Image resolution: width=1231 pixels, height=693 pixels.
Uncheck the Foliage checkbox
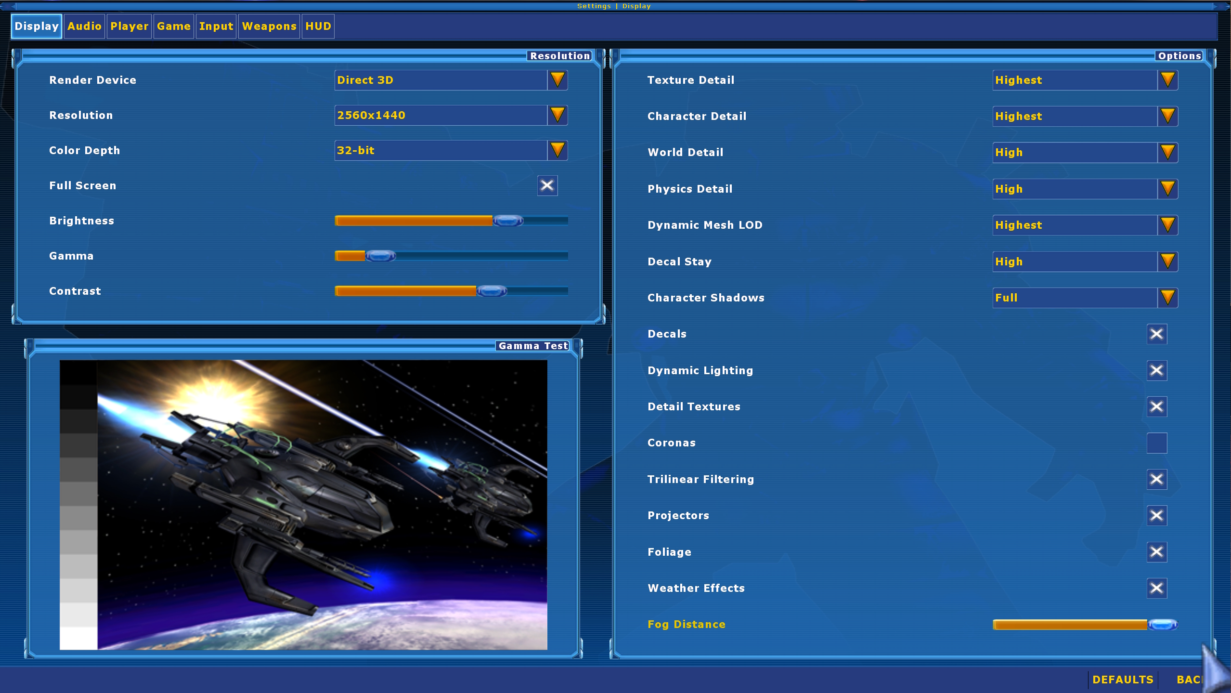(1156, 552)
